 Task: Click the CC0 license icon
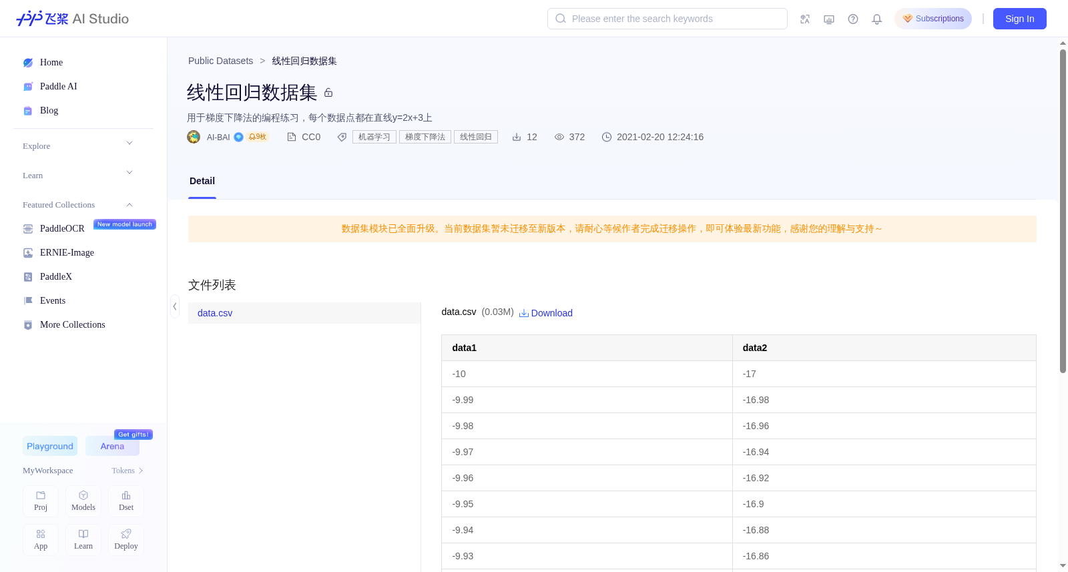[x=292, y=137]
